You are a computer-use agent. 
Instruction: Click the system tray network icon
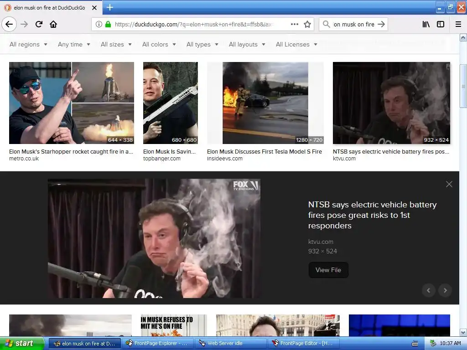[x=432, y=344]
